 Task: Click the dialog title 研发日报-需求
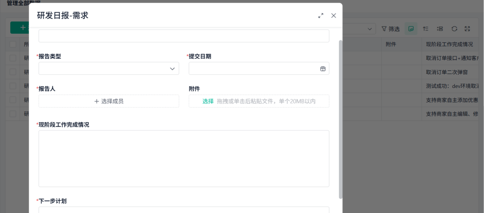pos(63,16)
